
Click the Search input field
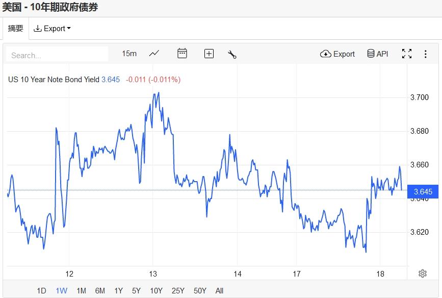57,55
